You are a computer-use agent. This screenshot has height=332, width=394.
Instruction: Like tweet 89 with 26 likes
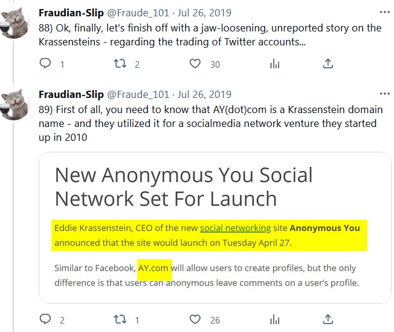pos(195,319)
